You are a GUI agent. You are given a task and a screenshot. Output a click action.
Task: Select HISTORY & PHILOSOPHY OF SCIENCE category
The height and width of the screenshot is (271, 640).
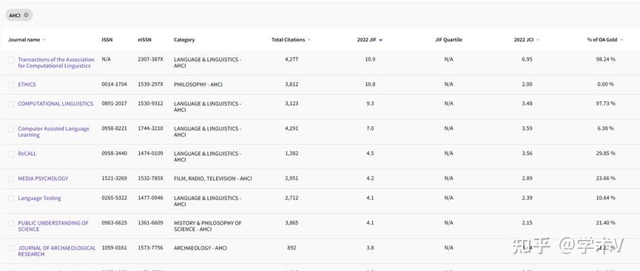(208, 226)
